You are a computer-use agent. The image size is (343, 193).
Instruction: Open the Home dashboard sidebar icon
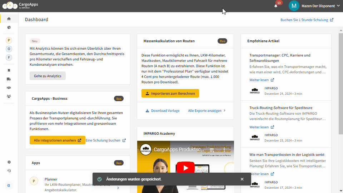pos(9,19)
